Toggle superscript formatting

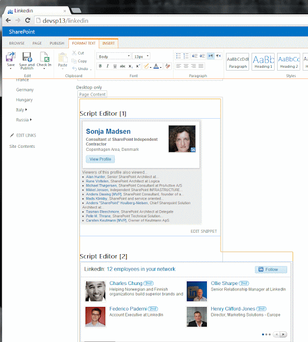pyautogui.click(x=137, y=66)
